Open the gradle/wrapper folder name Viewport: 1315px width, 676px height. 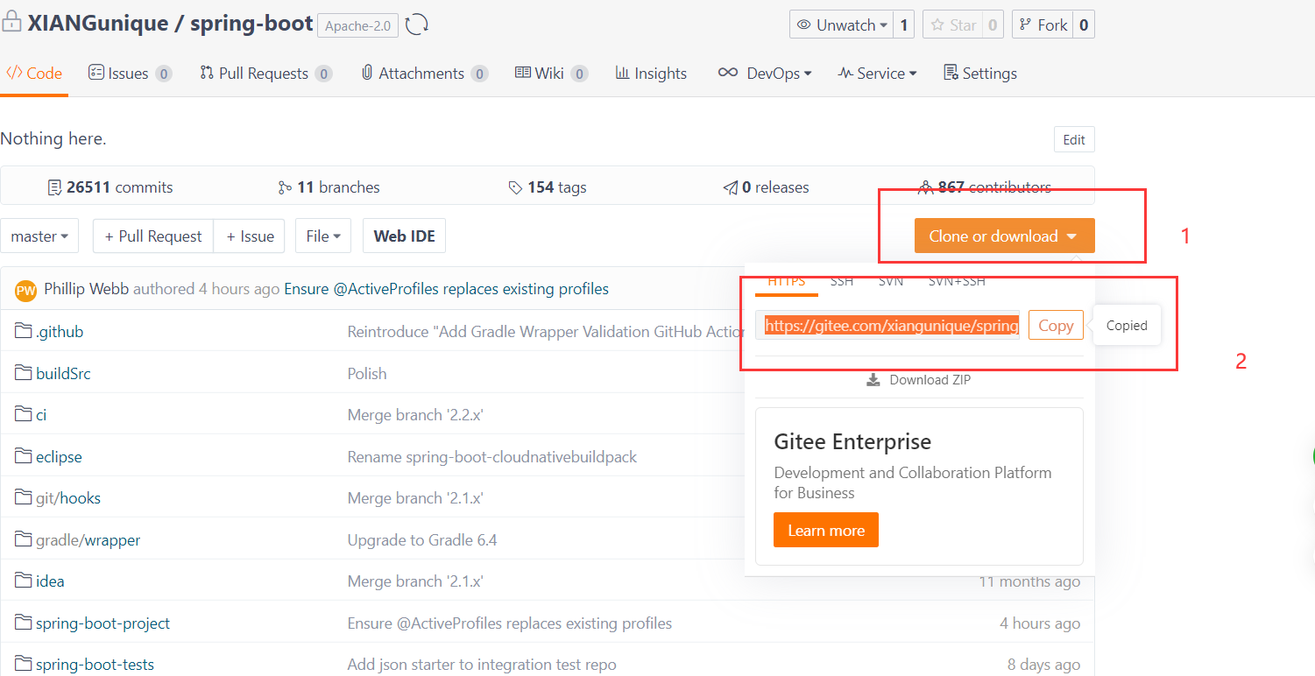pyautogui.click(x=88, y=539)
